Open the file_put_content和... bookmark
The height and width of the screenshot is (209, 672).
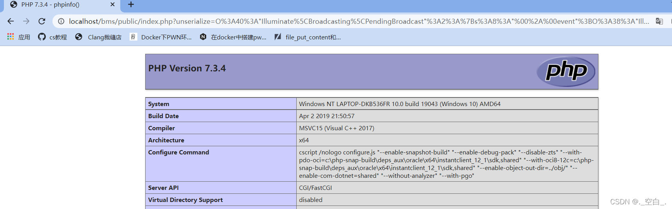(308, 37)
